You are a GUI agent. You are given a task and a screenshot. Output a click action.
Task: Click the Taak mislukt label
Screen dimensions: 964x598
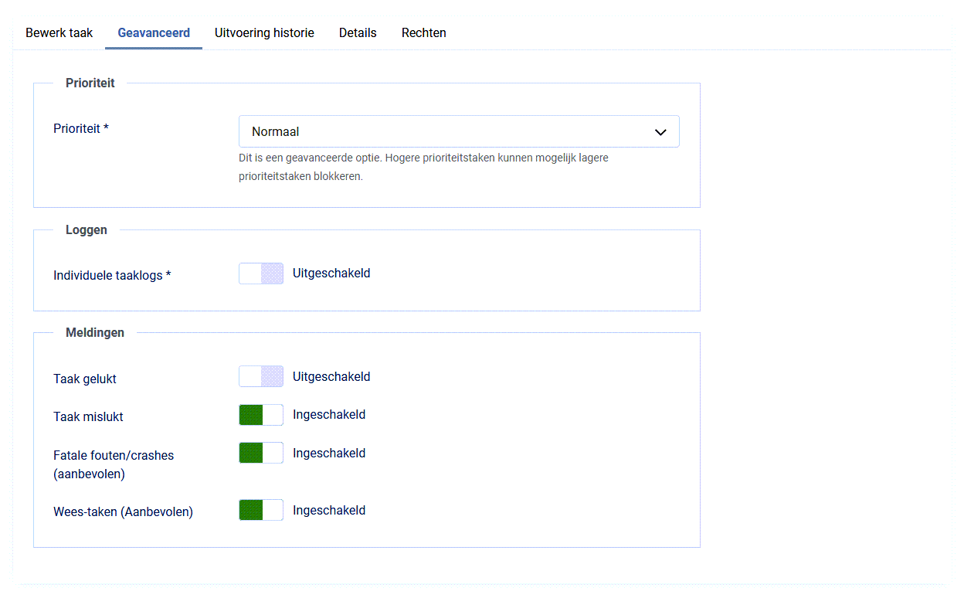[x=88, y=417]
